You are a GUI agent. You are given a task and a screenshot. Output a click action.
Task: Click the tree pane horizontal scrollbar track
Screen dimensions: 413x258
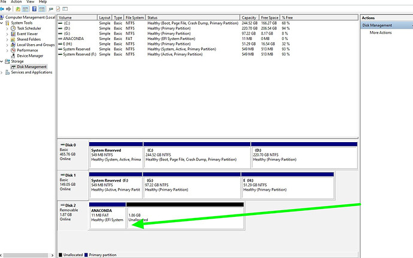tap(26, 255)
